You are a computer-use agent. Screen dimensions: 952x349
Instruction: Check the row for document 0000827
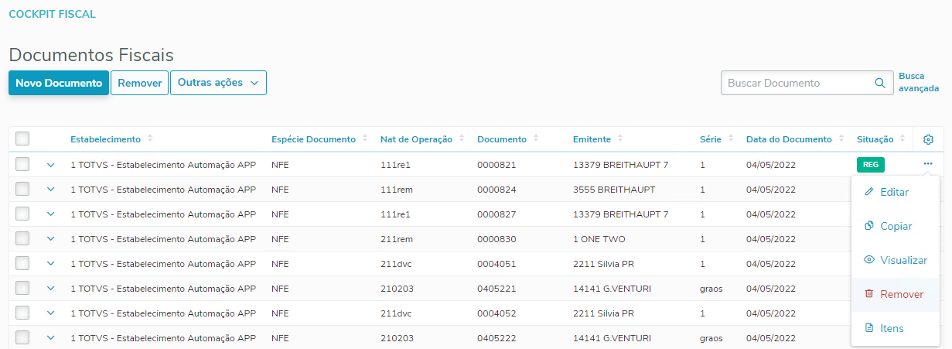pyautogui.click(x=22, y=214)
